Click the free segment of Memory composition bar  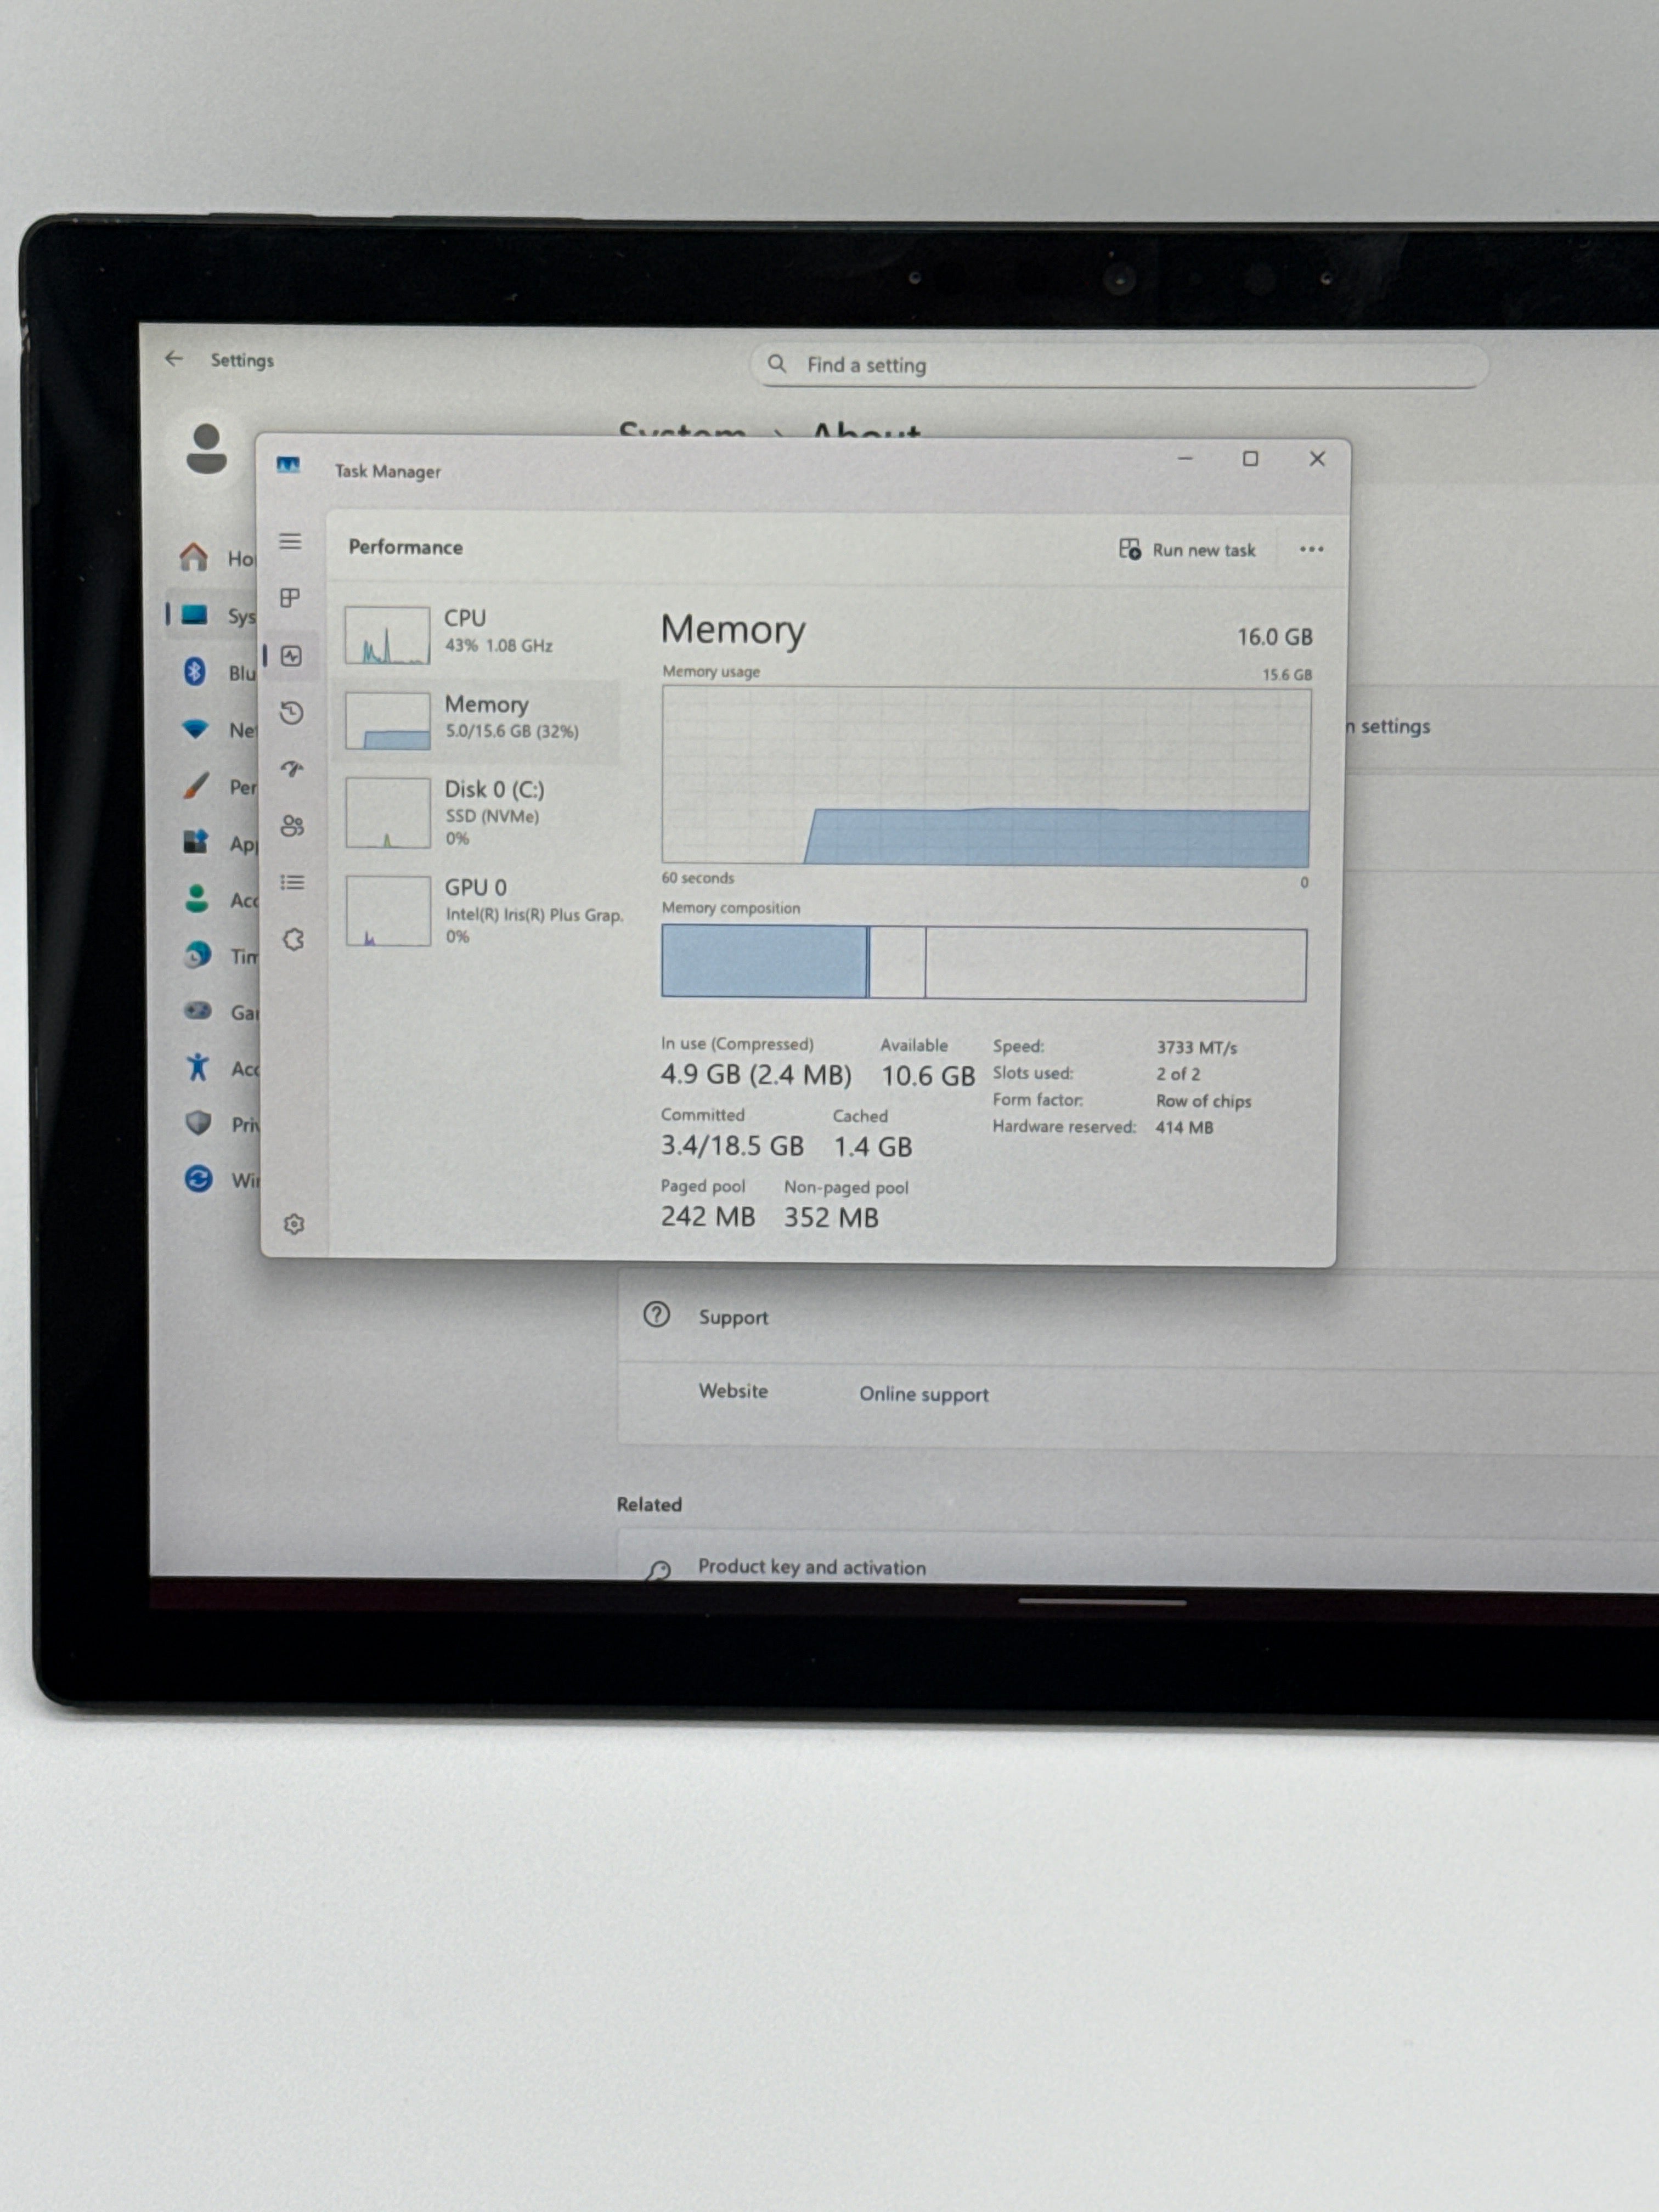(1115, 964)
